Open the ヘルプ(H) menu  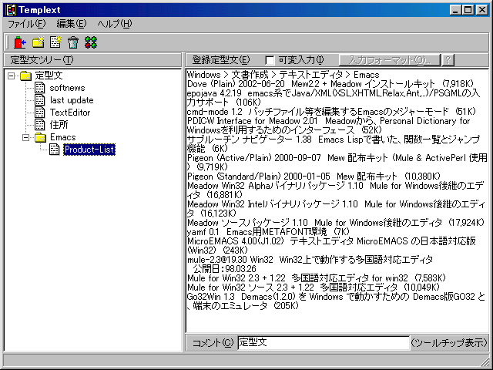[115, 24]
